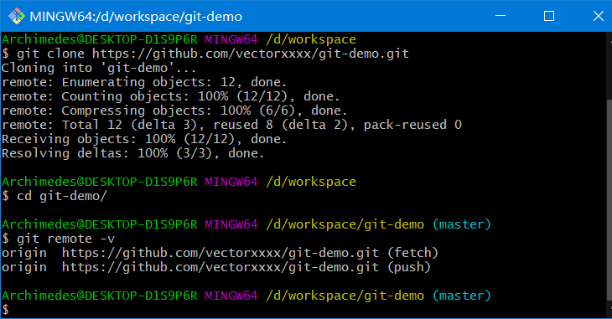
Task: Click the "remote: Total 12 (delta 3)" line
Action: pyautogui.click(x=232, y=125)
